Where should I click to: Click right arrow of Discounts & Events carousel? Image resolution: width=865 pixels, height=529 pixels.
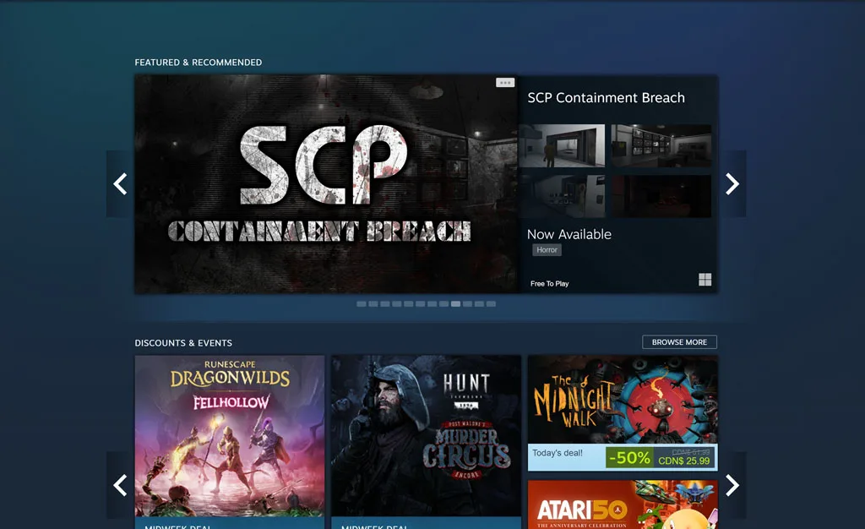point(732,485)
